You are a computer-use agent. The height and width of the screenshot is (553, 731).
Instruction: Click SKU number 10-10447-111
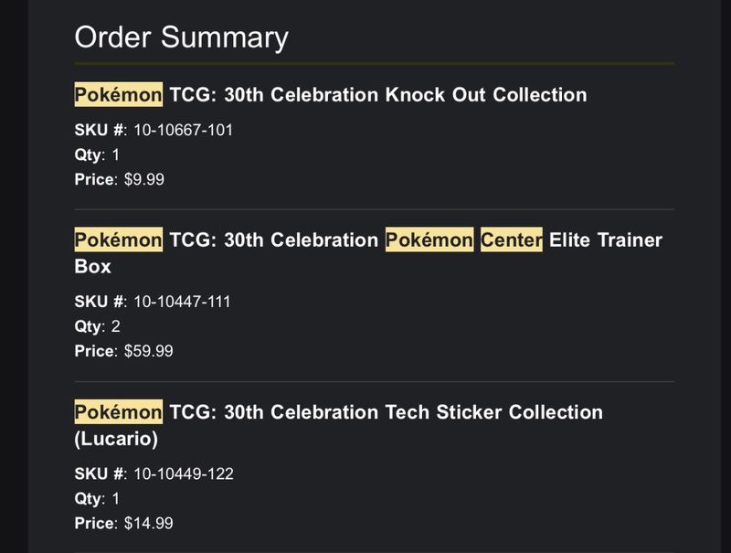pos(182,302)
